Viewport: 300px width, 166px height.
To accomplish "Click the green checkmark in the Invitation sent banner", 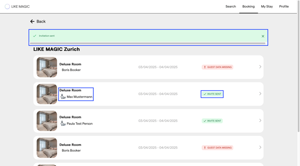I will pyautogui.click(x=34, y=36).
